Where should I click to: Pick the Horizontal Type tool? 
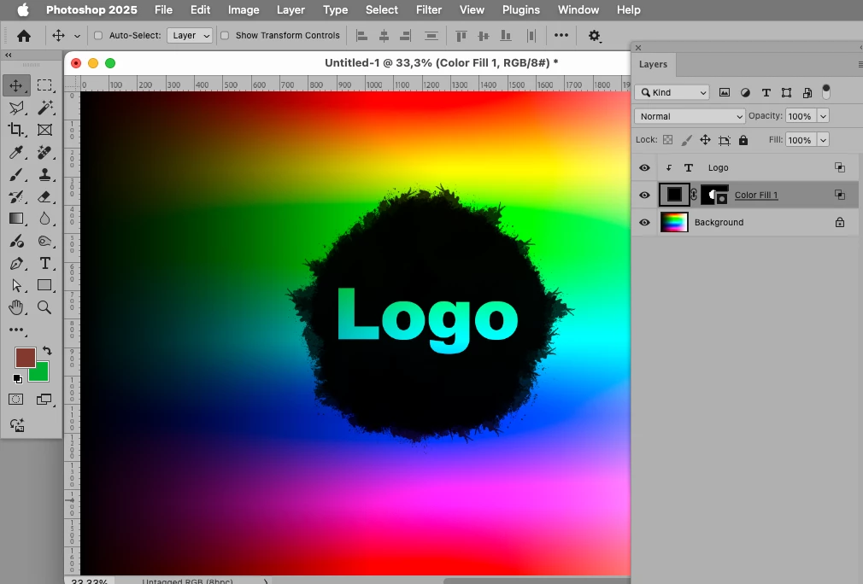coord(44,264)
